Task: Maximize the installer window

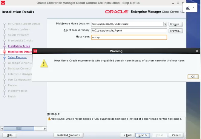Action: pos(178,3)
